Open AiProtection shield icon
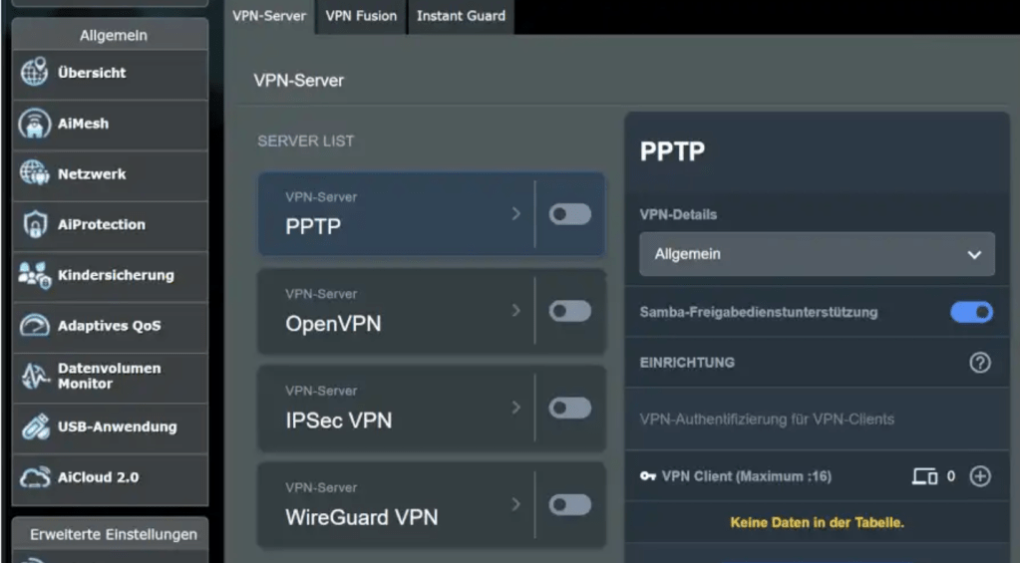 (34, 225)
